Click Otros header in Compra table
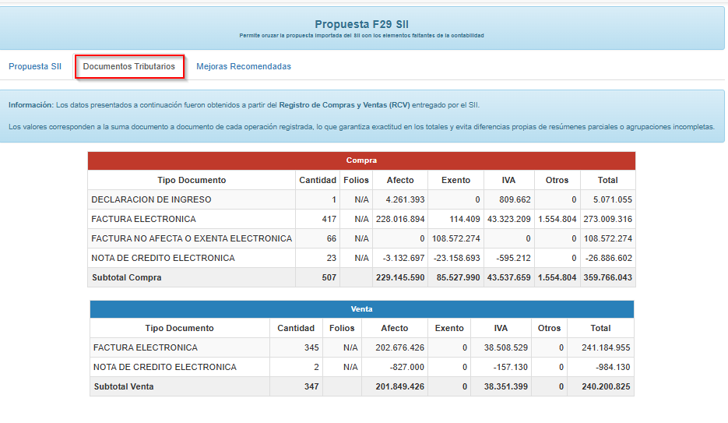The image size is (728, 423). tap(557, 180)
